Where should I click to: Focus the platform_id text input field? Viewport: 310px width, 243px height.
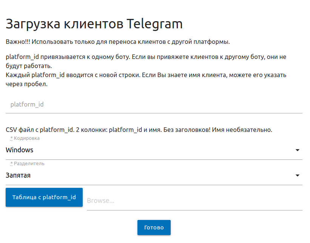154,104
